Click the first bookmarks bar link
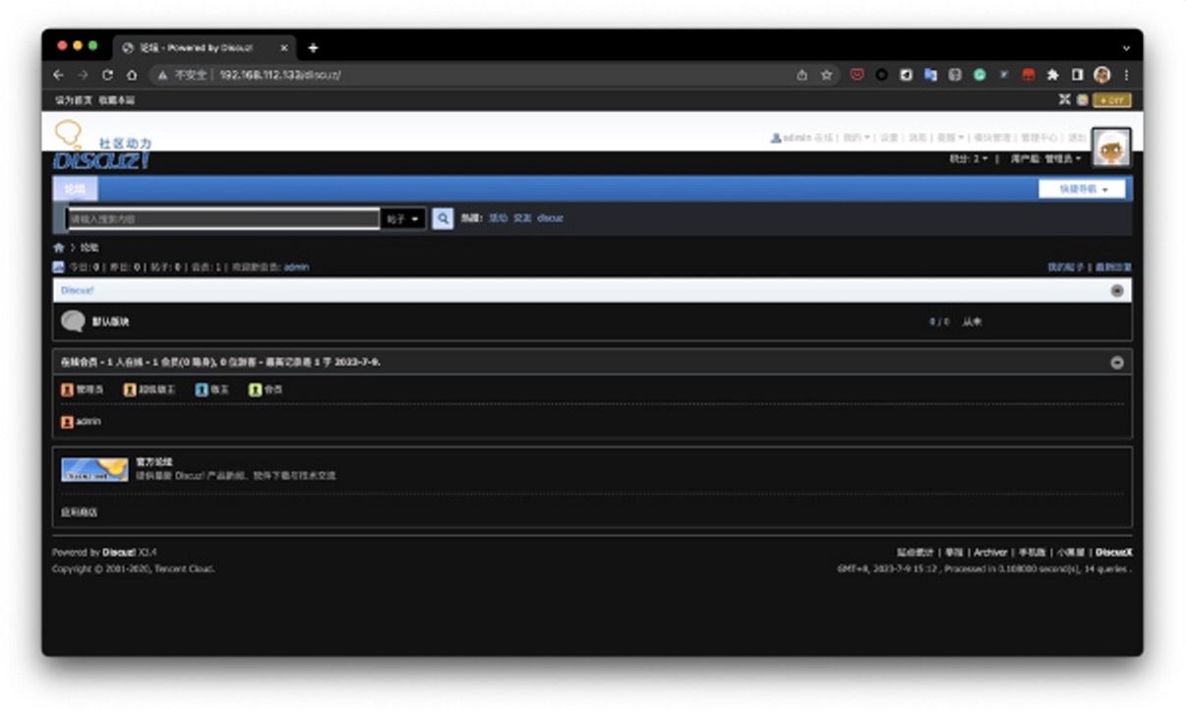The width and height of the screenshot is (1186, 710). pos(74,99)
